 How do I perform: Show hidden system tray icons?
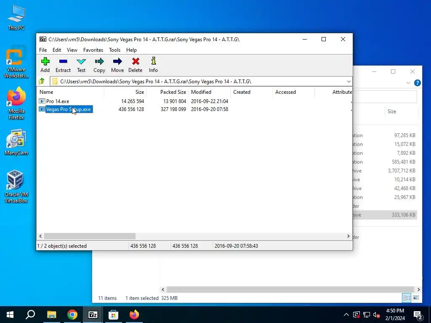[x=346, y=315]
